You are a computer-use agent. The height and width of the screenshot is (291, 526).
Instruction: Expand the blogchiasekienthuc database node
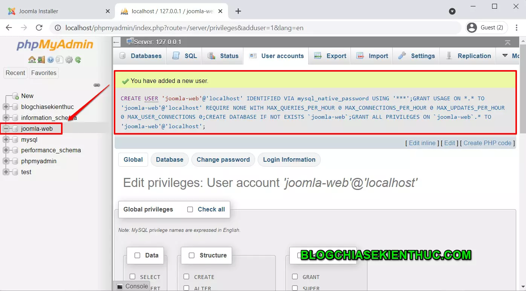6,107
